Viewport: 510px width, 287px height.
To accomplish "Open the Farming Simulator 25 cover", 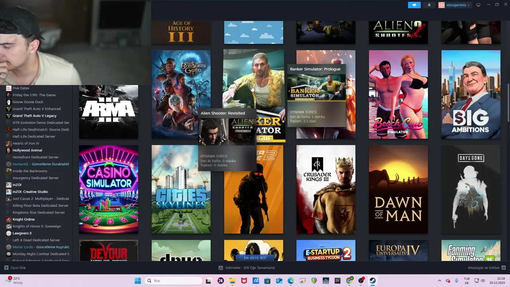I will [x=471, y=251].
